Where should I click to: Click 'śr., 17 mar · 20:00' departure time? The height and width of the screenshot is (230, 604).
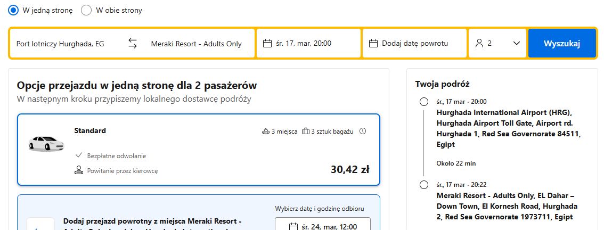461,102
